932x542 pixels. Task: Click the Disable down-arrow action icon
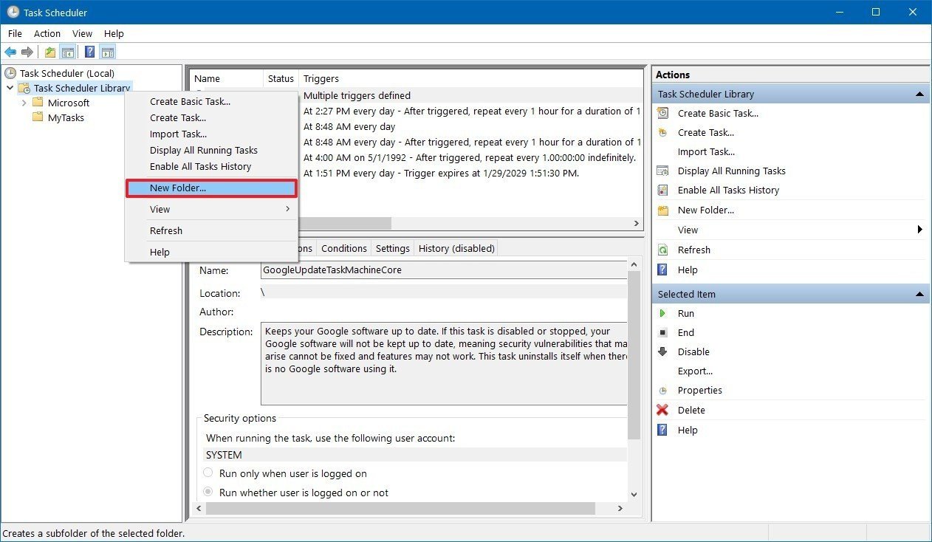tap(662, 352)
